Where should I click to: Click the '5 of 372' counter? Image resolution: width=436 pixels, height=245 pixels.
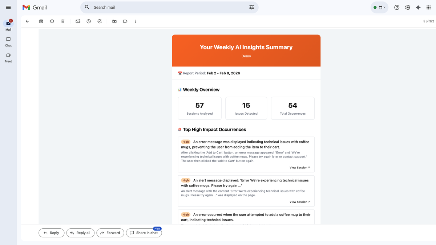428,21
